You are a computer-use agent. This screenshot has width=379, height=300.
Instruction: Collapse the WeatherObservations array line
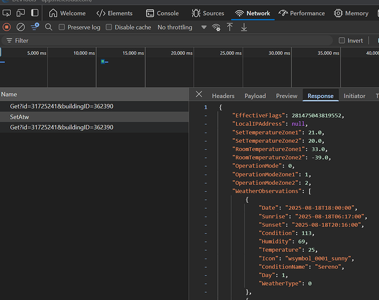[205, 191]
